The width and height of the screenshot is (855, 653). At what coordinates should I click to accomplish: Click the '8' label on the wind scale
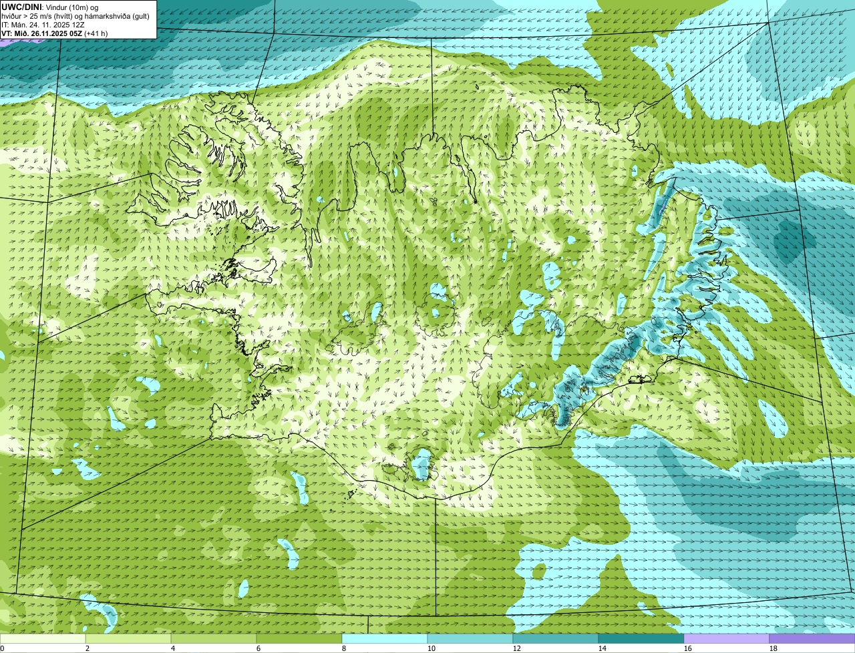coord(344,648)
